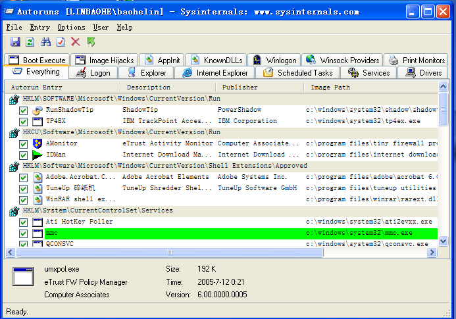
Task: Open the Help menu
Action: point(125,28)
